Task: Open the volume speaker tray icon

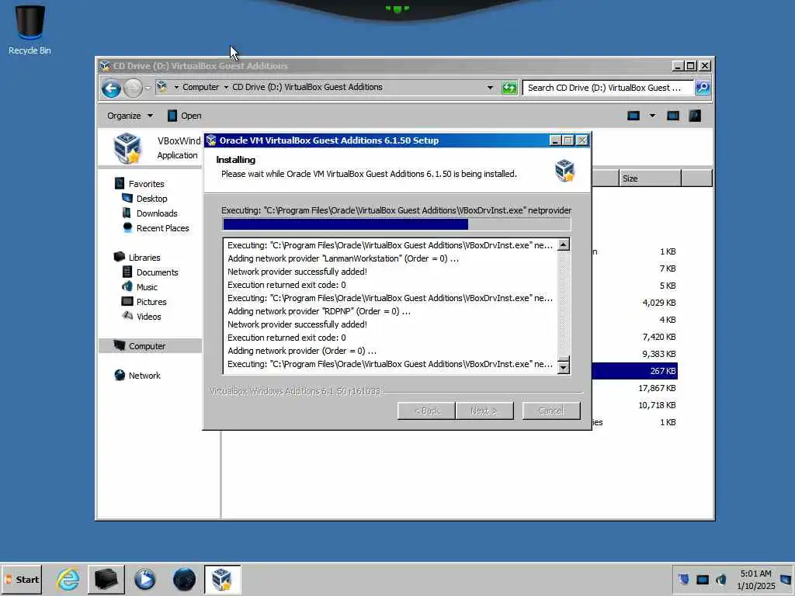Action: 721,579
